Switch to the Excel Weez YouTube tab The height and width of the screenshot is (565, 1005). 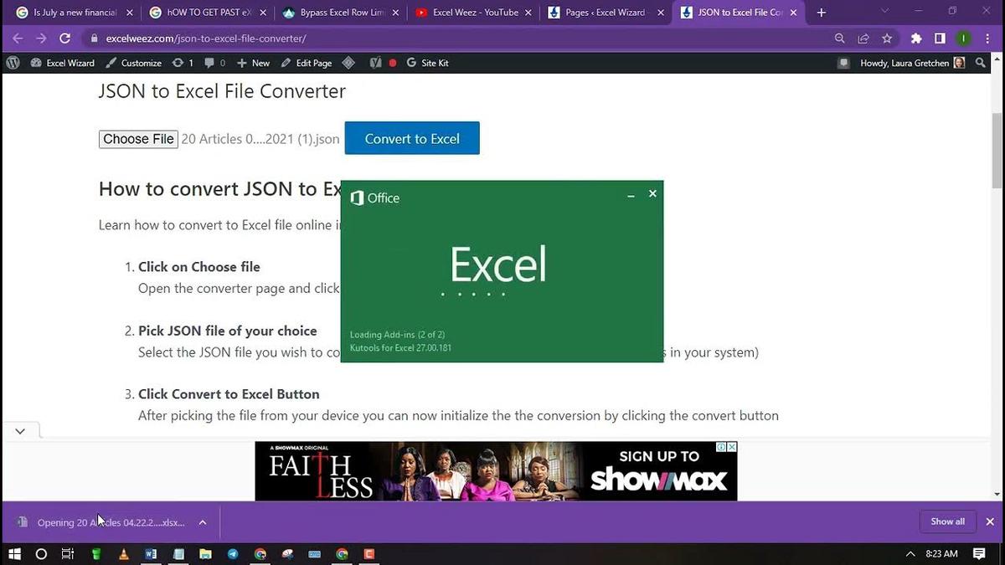tap(469, 13)
